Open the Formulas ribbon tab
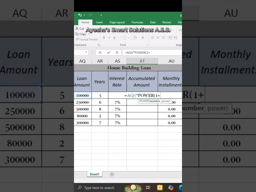This screenshot has height=192, width=256. pos(137,22)
